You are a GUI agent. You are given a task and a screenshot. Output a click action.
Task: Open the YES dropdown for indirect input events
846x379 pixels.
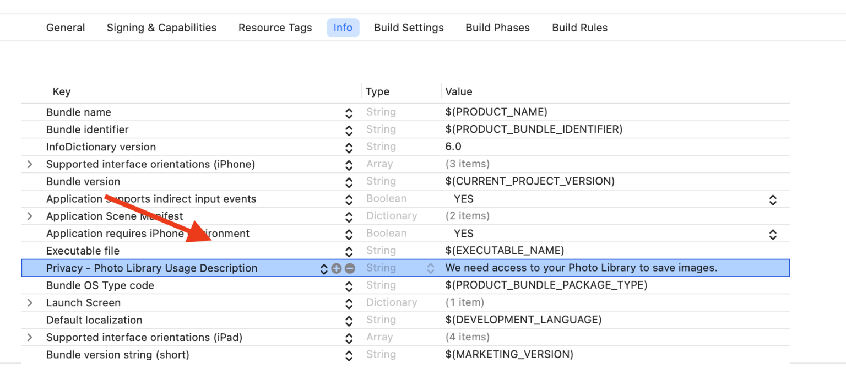(773, 199)
